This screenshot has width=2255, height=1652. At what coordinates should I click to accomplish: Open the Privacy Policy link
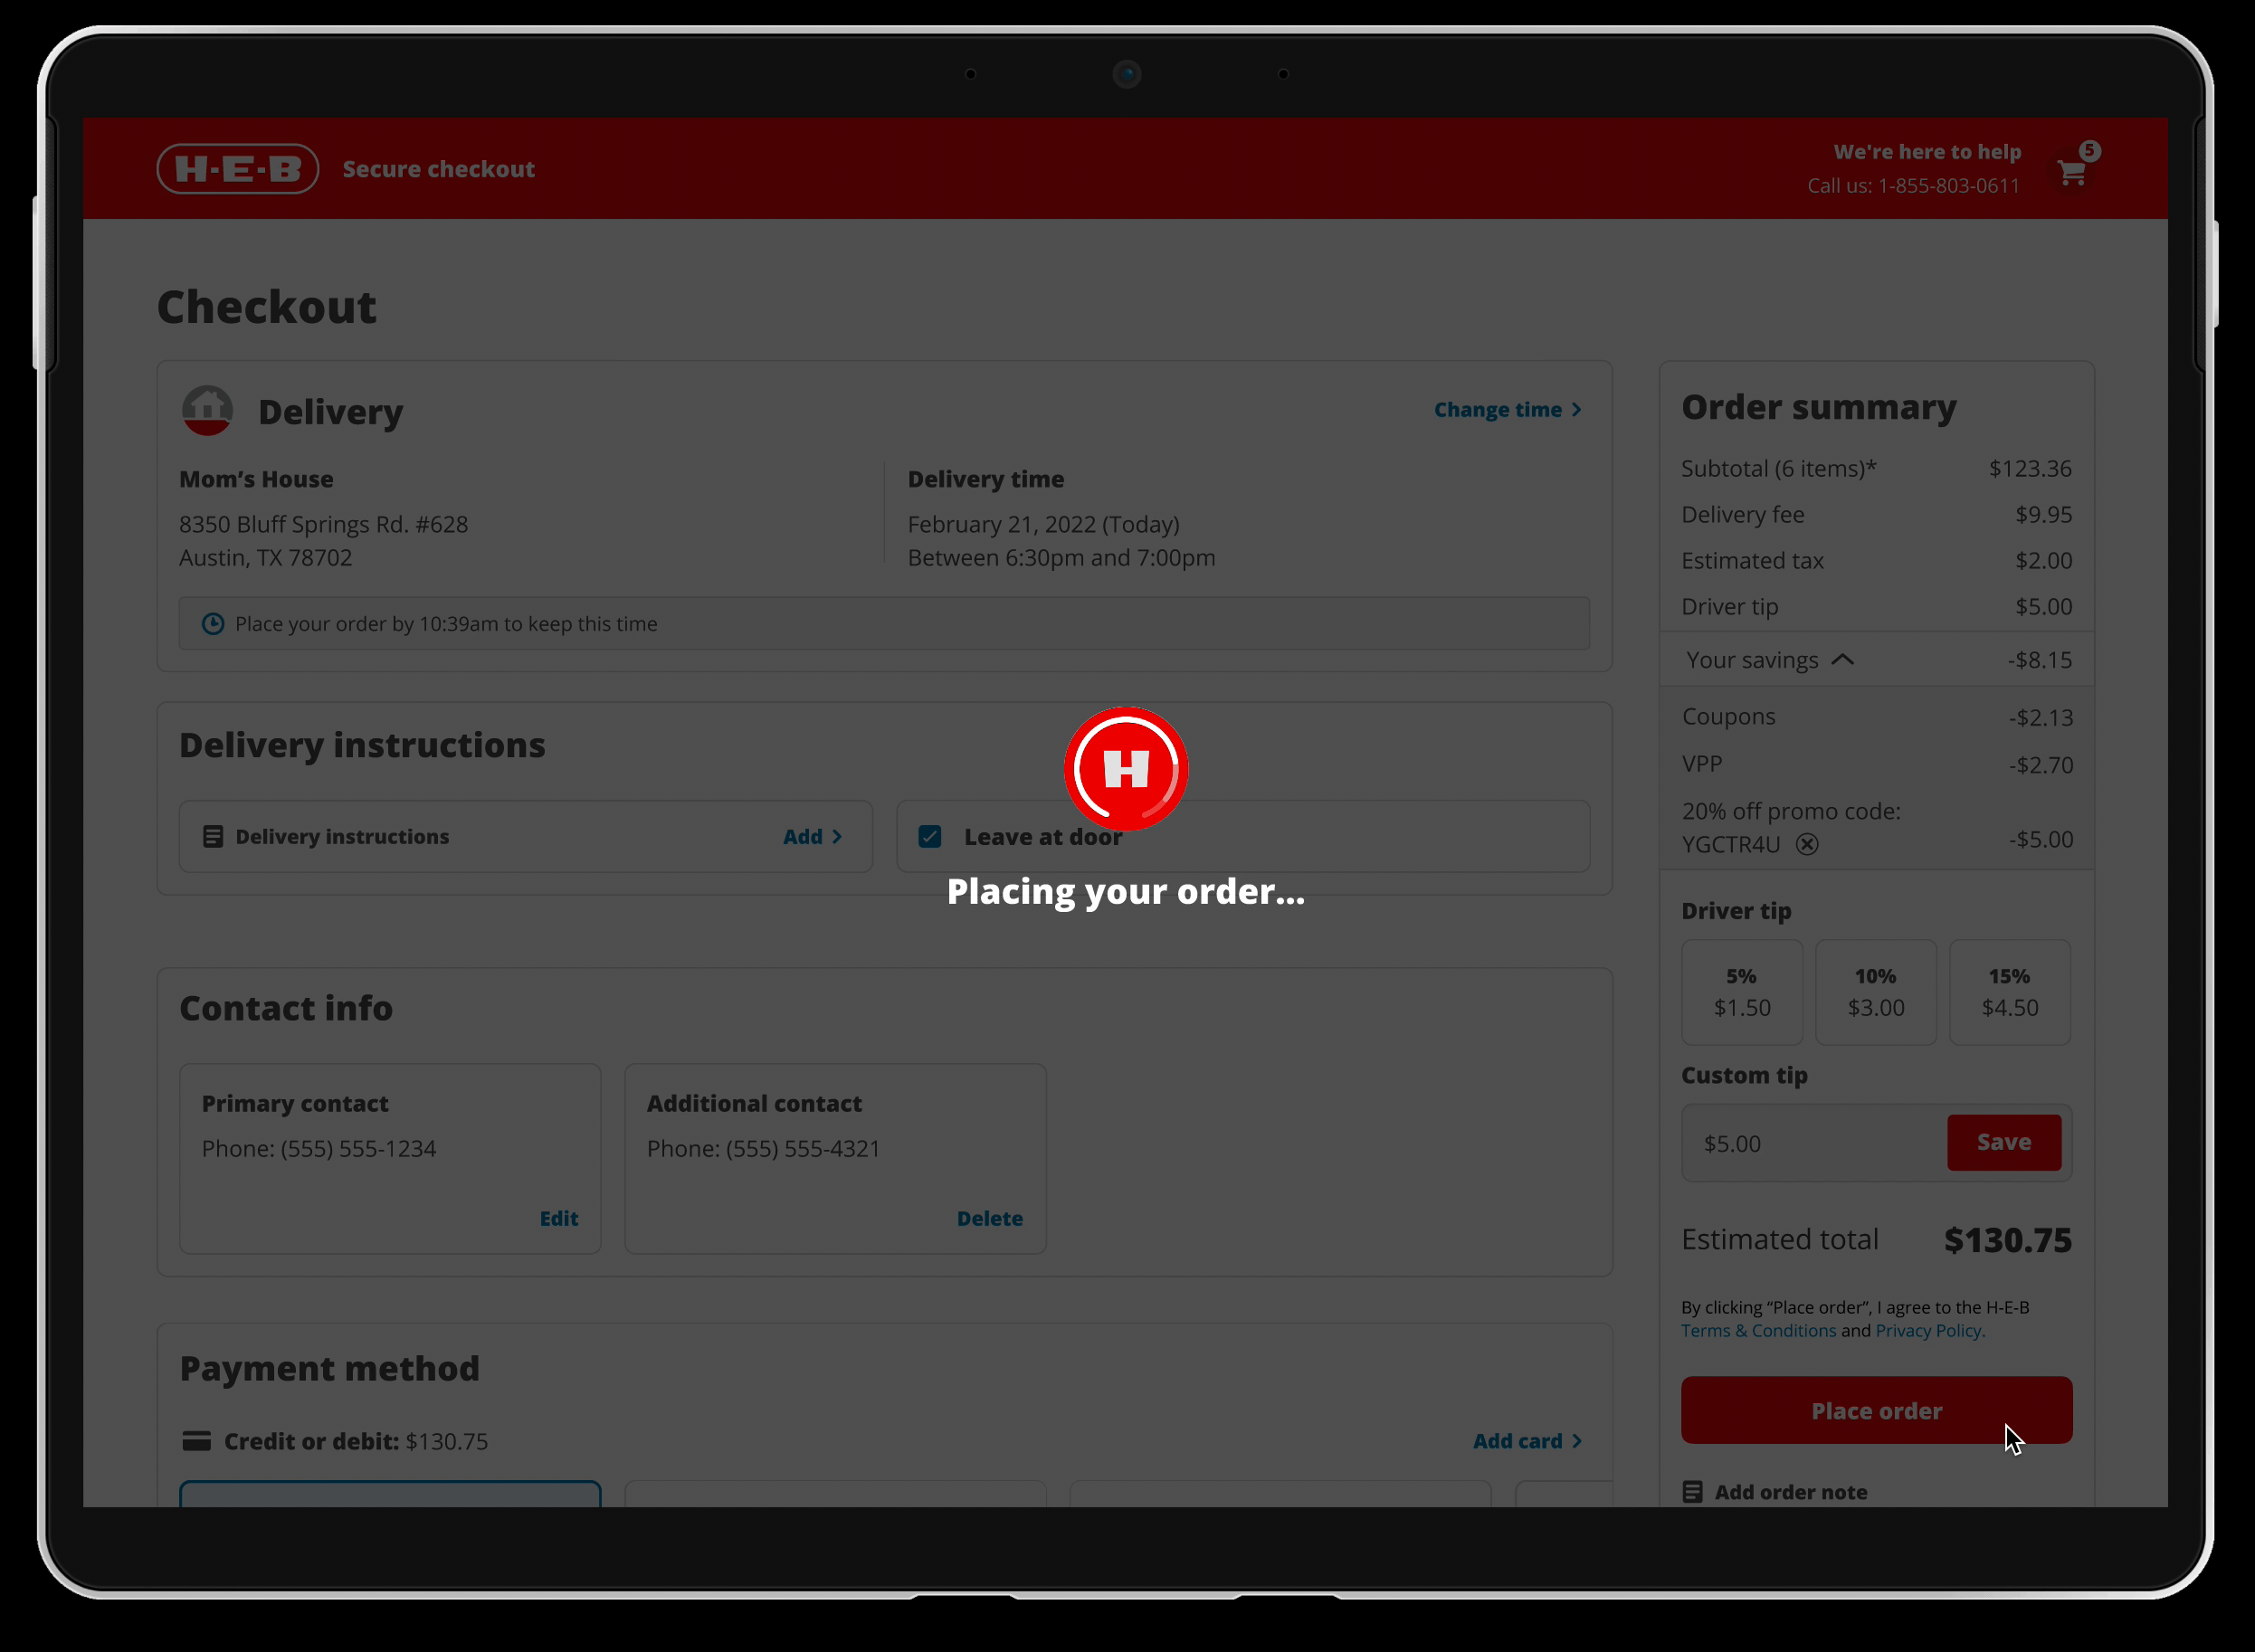point(1929,1331)
